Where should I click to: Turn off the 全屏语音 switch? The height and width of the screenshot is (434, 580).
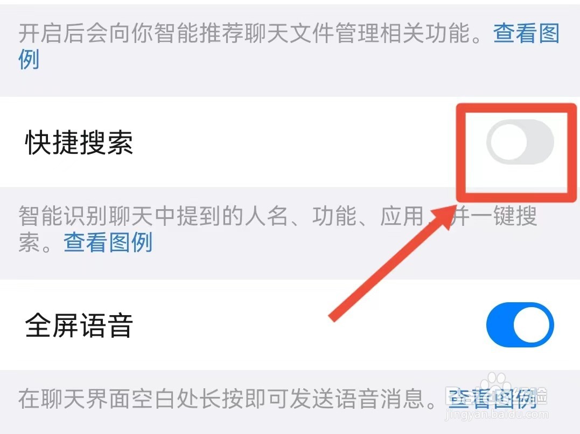(x=520, y=325)
